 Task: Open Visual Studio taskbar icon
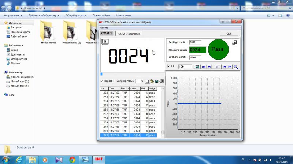click(59, 160)
